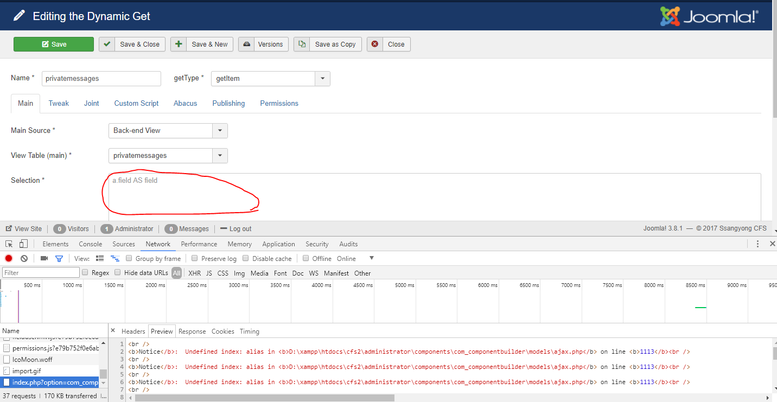Click the capture screenshots camera icon

44,259
